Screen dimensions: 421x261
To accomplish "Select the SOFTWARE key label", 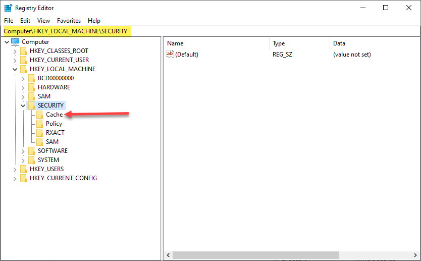I will (x=52, y=151).
